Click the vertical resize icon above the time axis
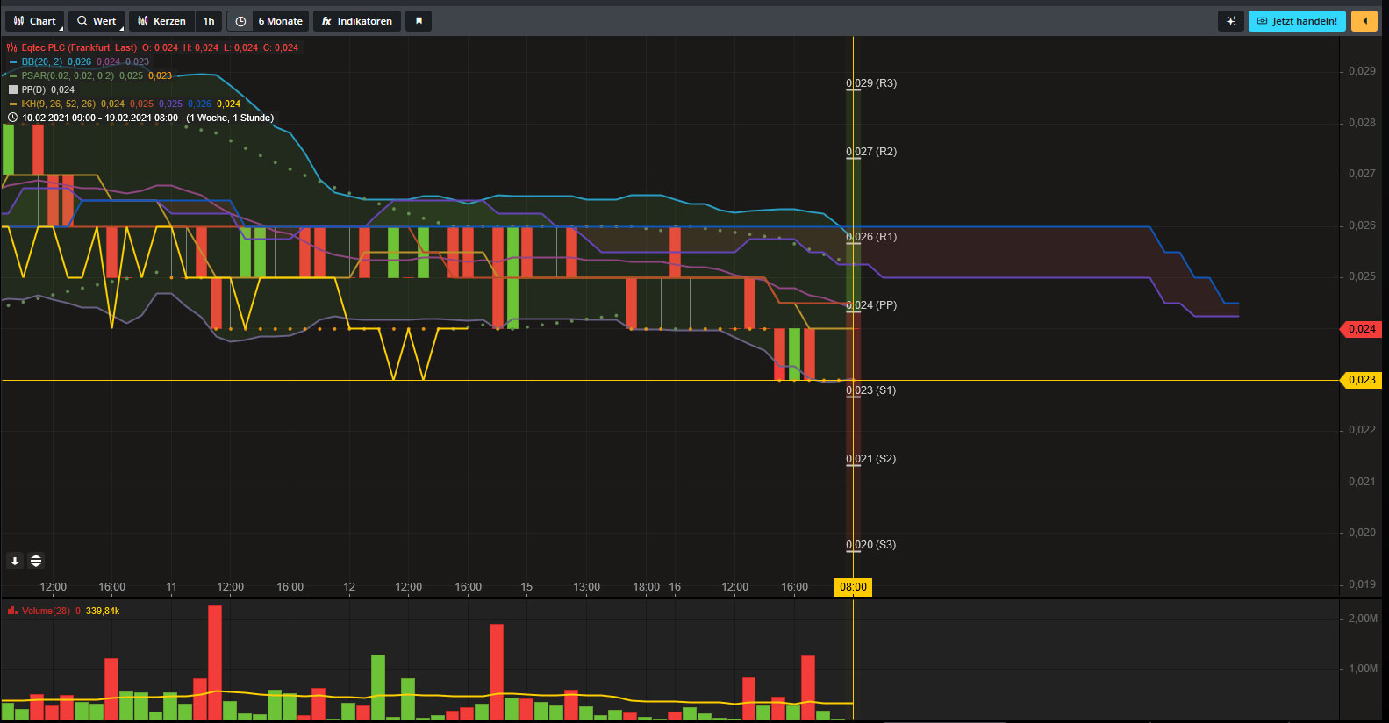This screenshot has height=723, width=1389. [x=36, y=561]
